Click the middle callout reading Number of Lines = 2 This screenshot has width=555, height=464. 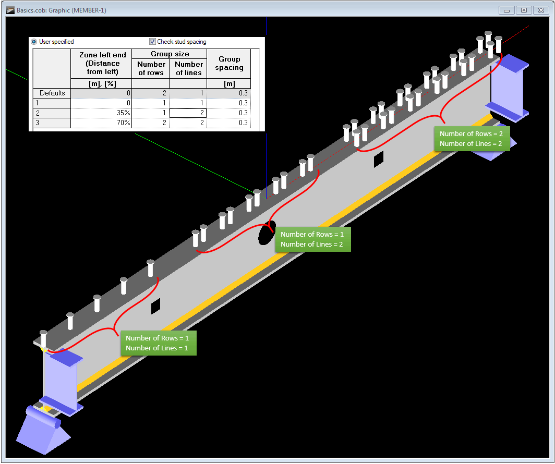click(313, 244)
